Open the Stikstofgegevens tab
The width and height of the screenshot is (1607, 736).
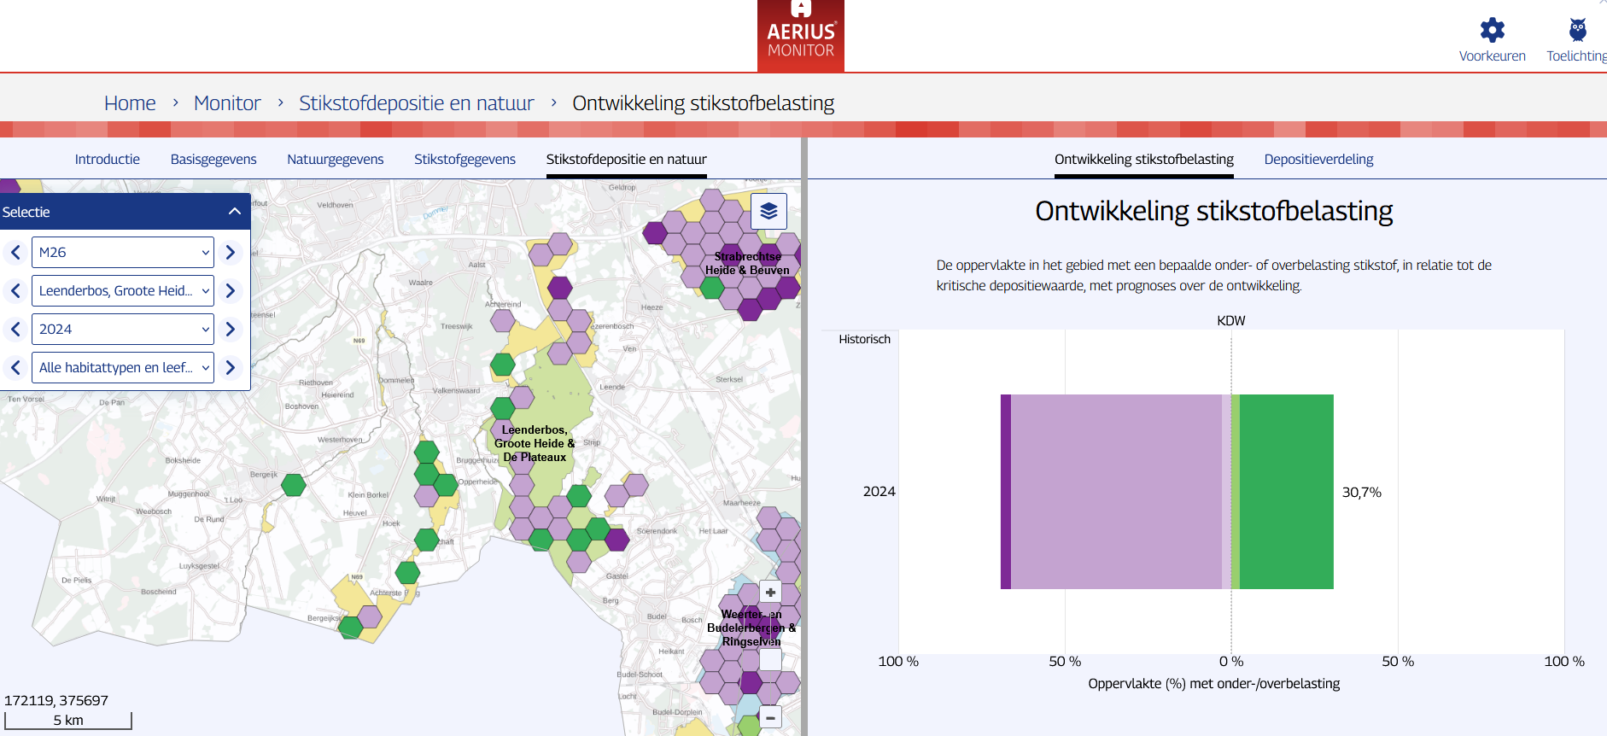465,160
